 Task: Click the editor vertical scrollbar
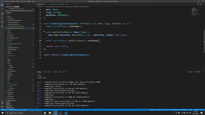[x=204, y=42]
